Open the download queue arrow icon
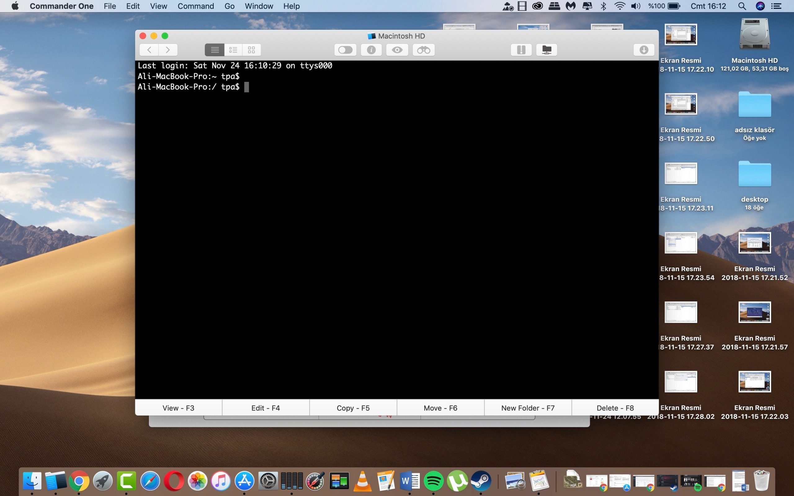Viewport: 794px width, 496px height. pyautogui.click(x=644, y=50)
